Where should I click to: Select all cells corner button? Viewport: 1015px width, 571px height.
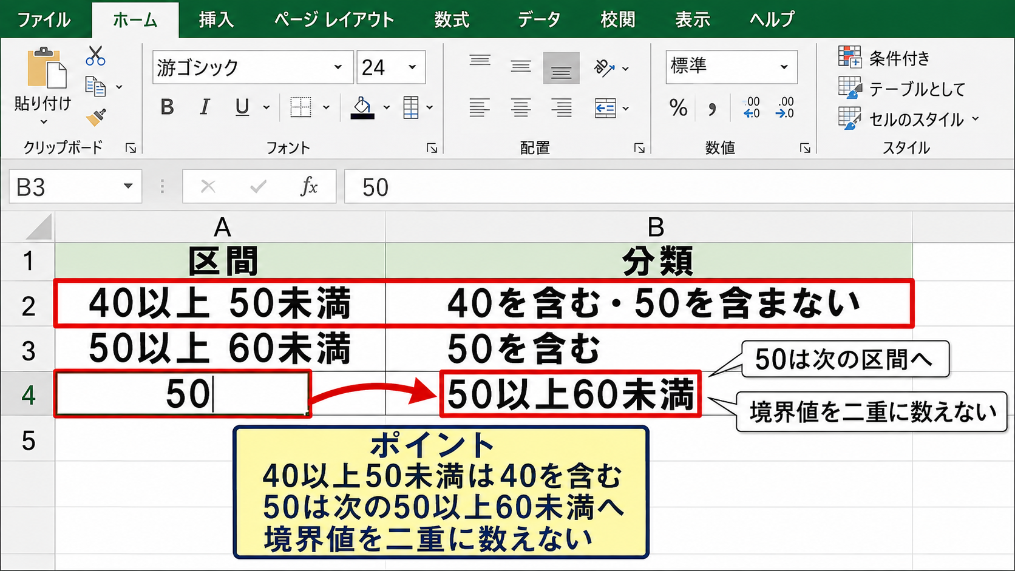tap(38, 228)
